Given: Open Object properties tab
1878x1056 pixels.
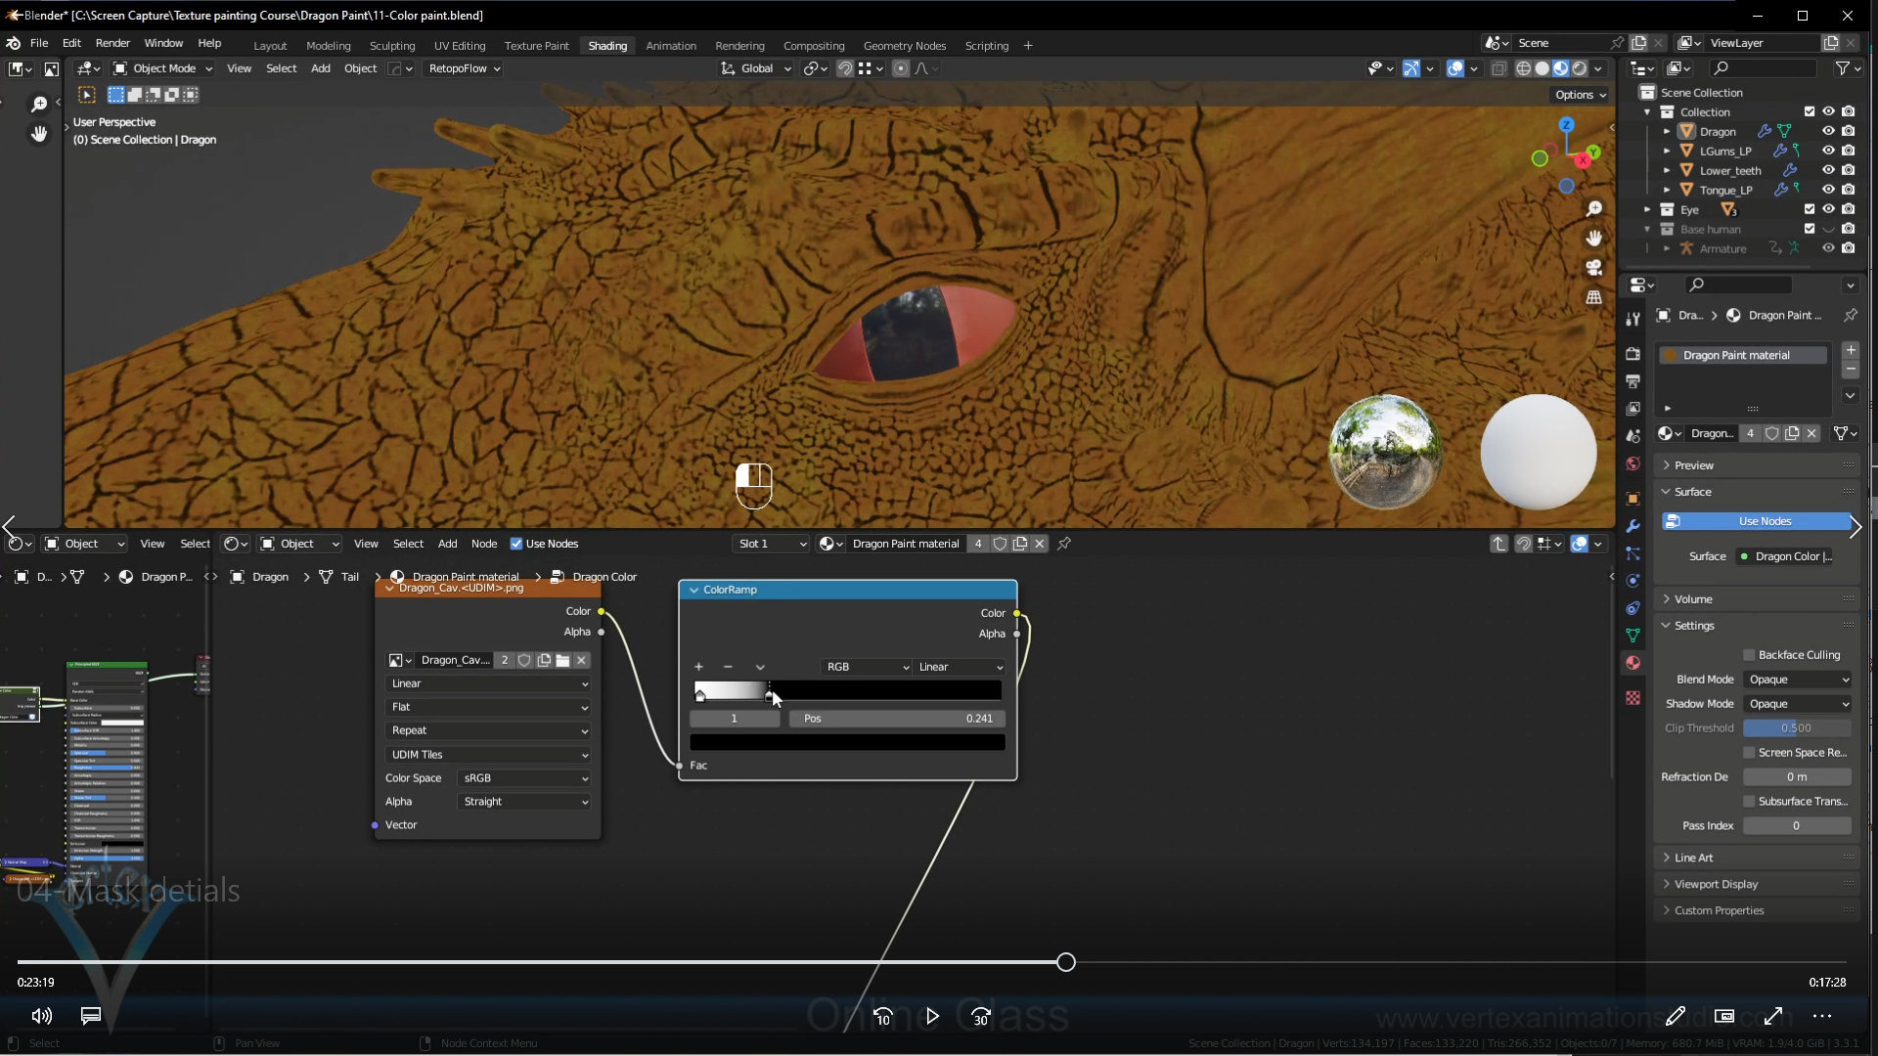Looking at the screenshot, I should 1632,498.
